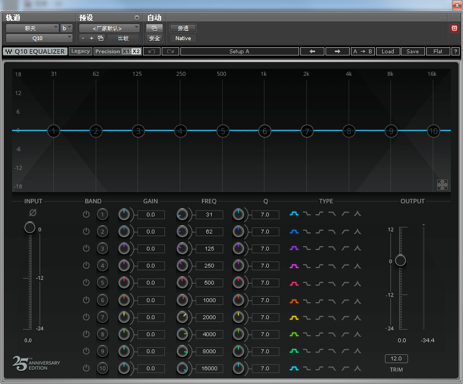
Task: Select low shelf type for band 8
Action: pyautogui.click(x=307, y=335)
